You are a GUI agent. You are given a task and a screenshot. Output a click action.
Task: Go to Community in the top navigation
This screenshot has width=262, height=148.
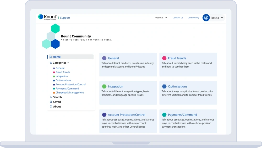tap(193, 18)
